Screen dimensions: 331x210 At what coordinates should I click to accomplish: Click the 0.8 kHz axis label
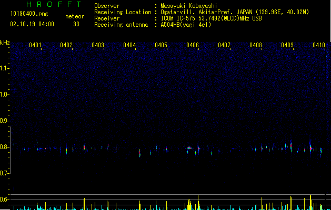4,147
